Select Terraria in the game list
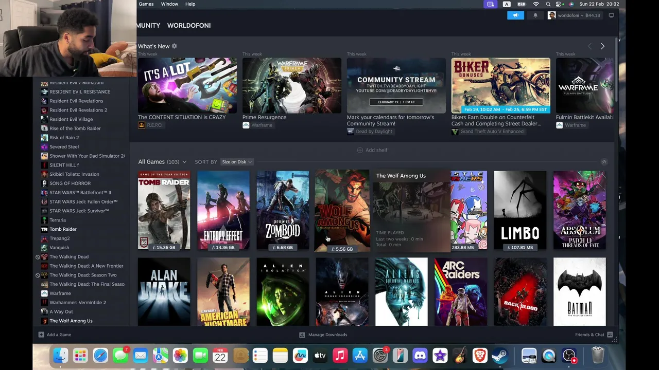 58,220
